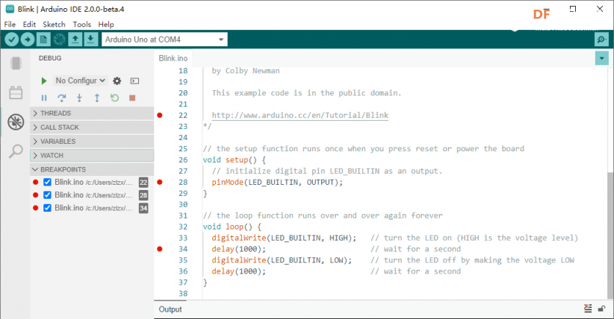Stop debugging with red square
The height and width of the screenshot is (319, 614).
coord(132,98)
